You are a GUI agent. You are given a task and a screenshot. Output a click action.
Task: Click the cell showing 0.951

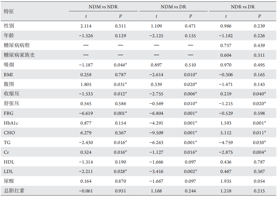click(x=120, y=191)
